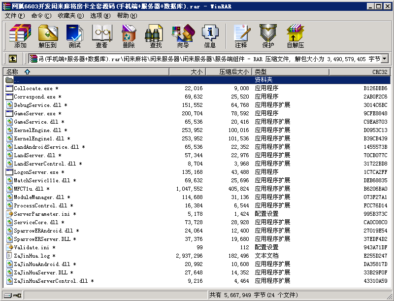Sort files by Size (大小) column header

click(196, 72)
